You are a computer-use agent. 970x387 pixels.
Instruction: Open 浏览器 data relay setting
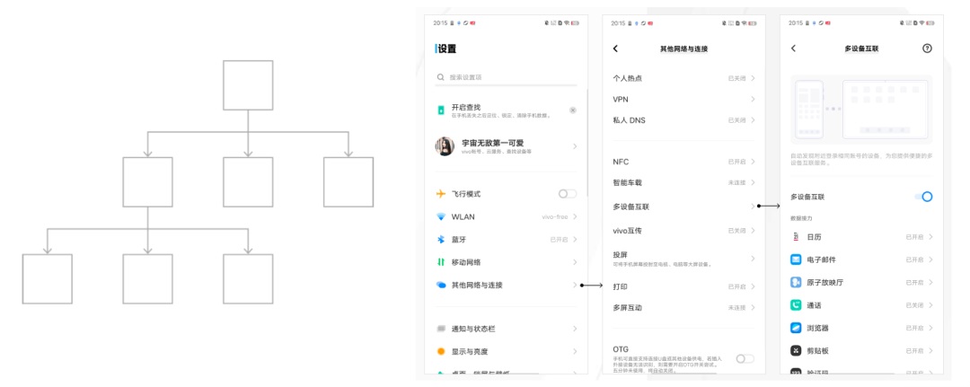point(861,328)
